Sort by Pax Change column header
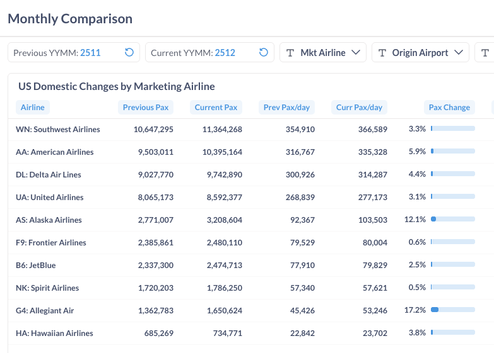 point(449,107)
